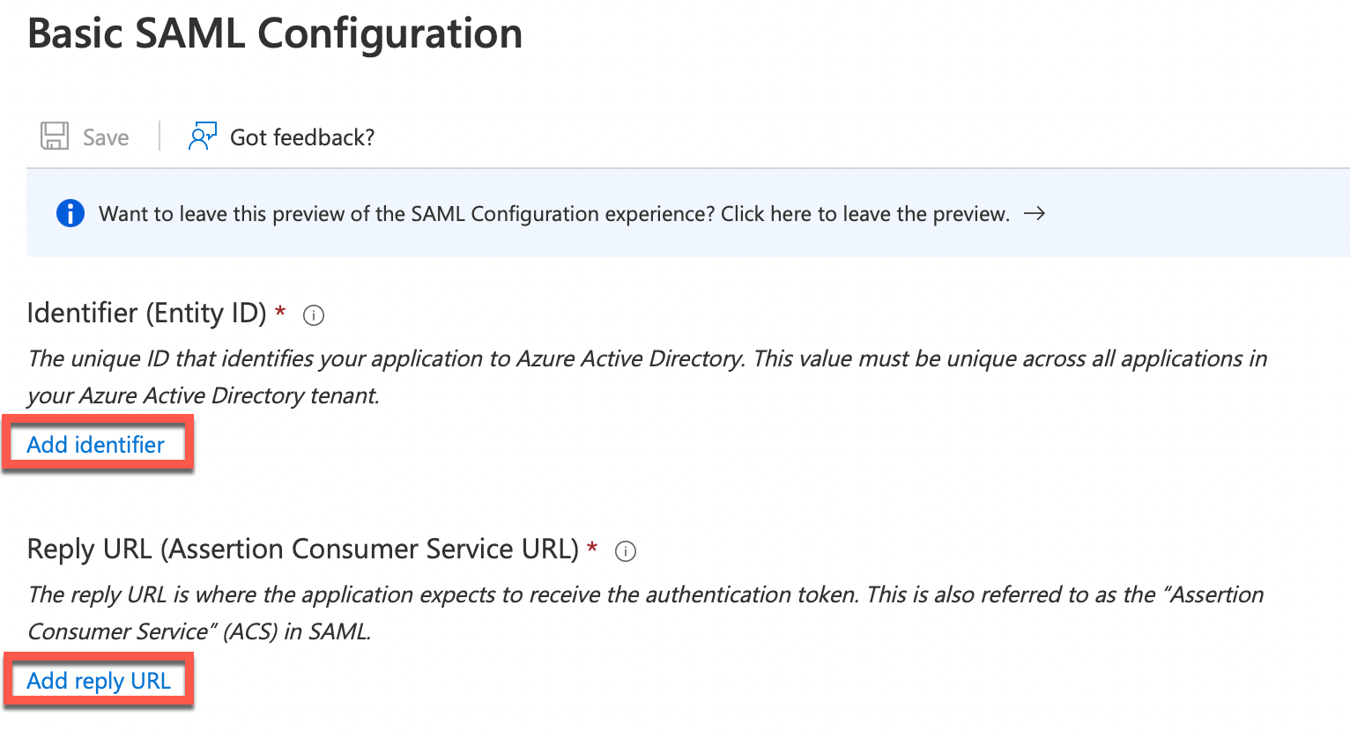Click the Save floppy disk icon
1350x738 pixels.
point(55,137)
